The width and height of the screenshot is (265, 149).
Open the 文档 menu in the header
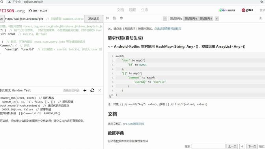(x=120, y=10)
